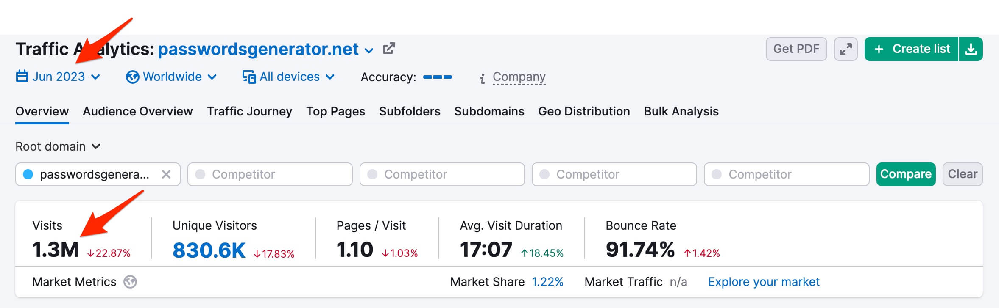Open the Geo Distribution tab
999x308 pixels.
click(584, 111)
